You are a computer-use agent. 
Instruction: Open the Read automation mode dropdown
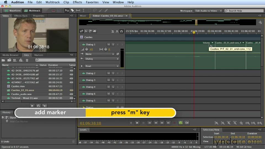click(x=102, y=66)
